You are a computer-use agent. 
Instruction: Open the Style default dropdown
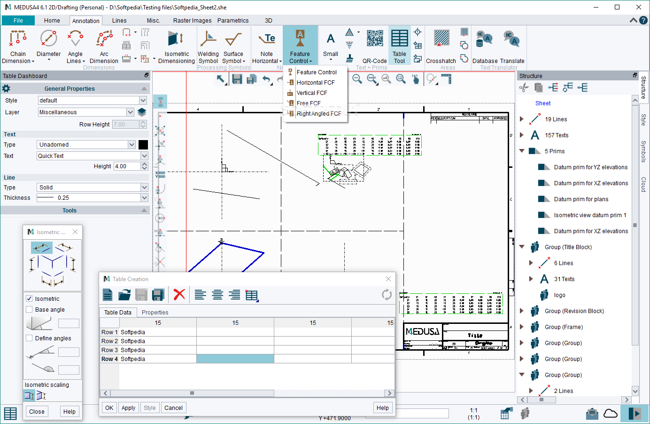pyautogui.click(x=143, y=101)
